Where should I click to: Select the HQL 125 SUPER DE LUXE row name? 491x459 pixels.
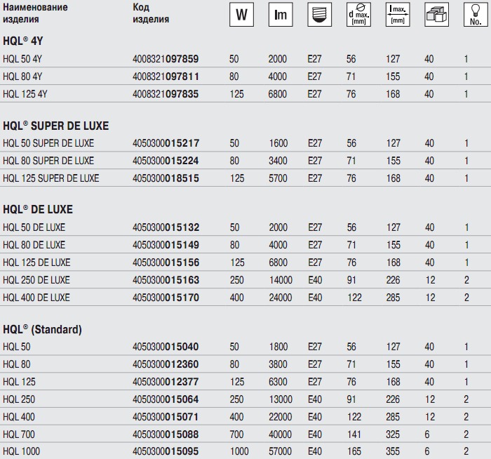pos(51,178)
